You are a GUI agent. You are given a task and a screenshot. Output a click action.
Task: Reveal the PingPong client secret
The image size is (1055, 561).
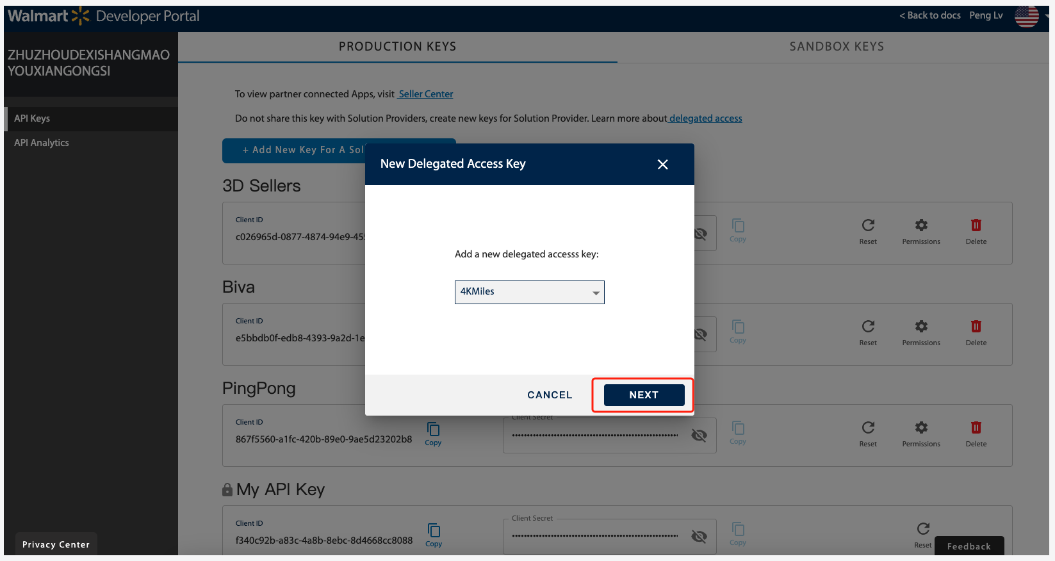[699, 435]
